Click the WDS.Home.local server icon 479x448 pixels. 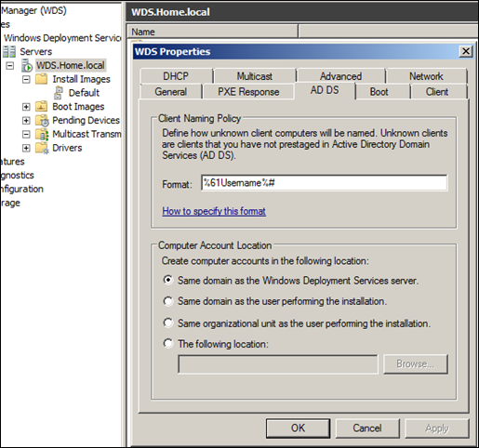tap(27, 65)
